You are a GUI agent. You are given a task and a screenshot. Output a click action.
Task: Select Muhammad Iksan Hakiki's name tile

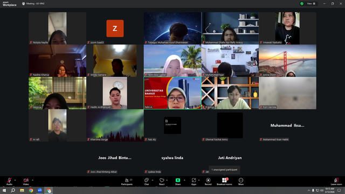pyautogui.click(x=287, y=125)
